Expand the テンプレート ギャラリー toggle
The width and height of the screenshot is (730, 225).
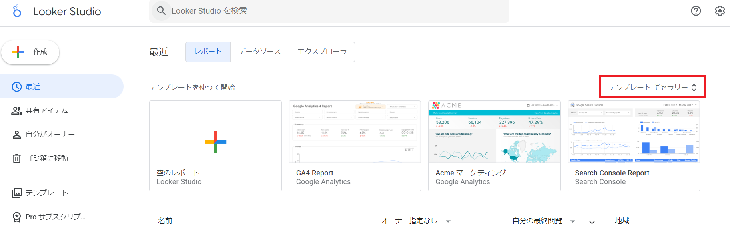[x=652, y=87]
